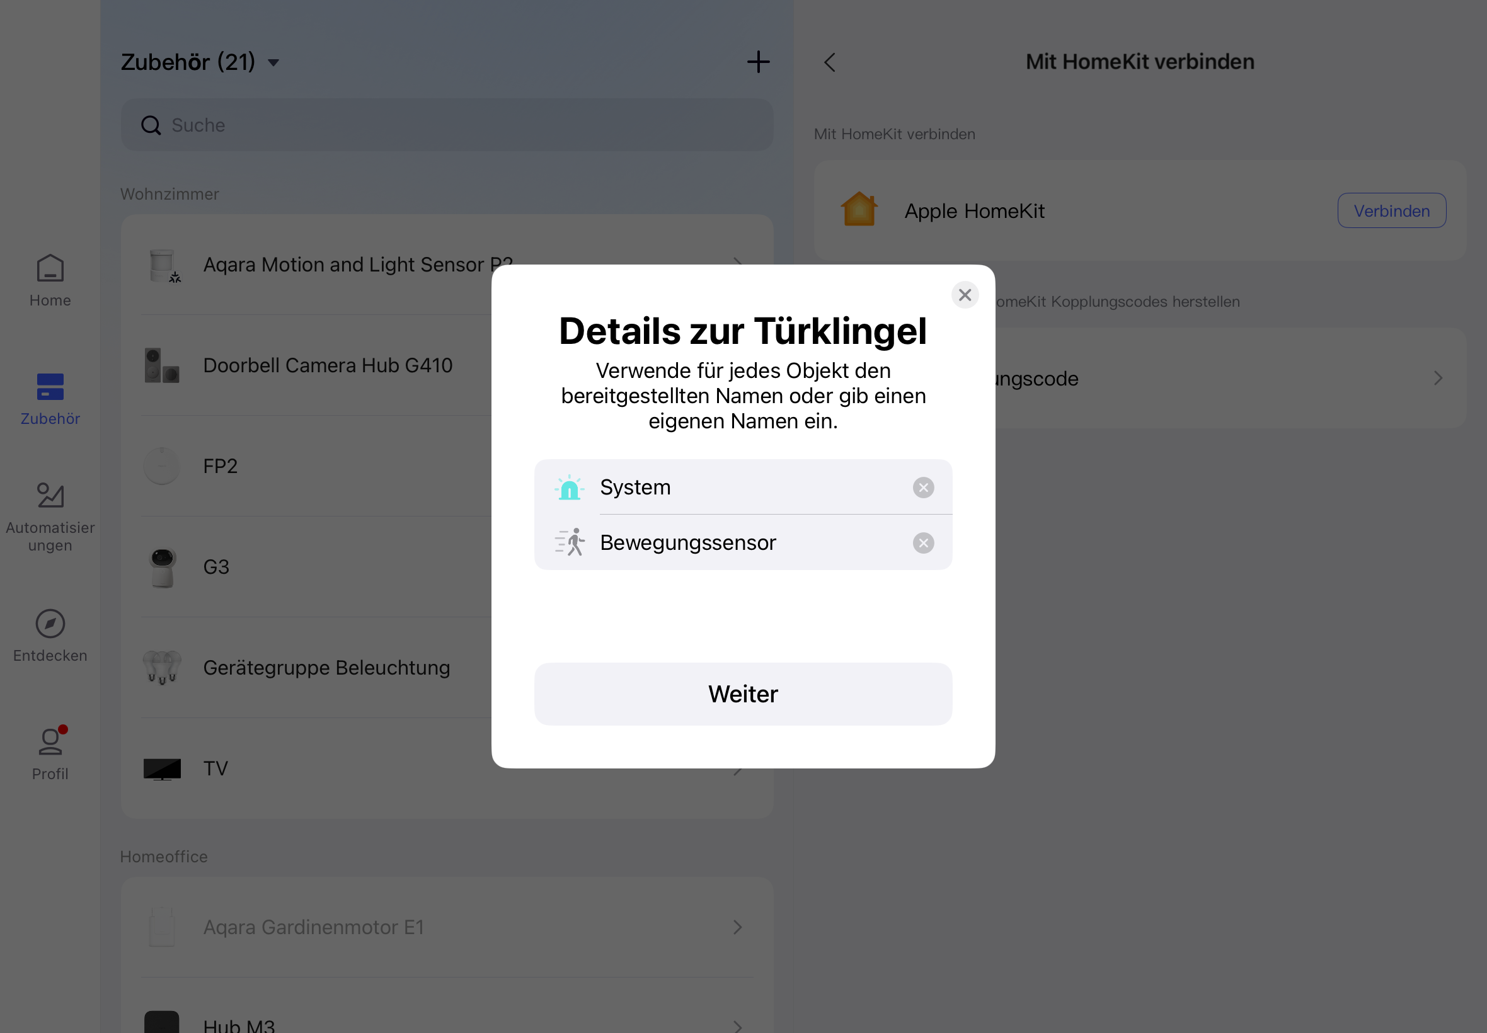1487x1033 pixels.
Task: Switch to the Automatisierungen tab
Action: 50,516
